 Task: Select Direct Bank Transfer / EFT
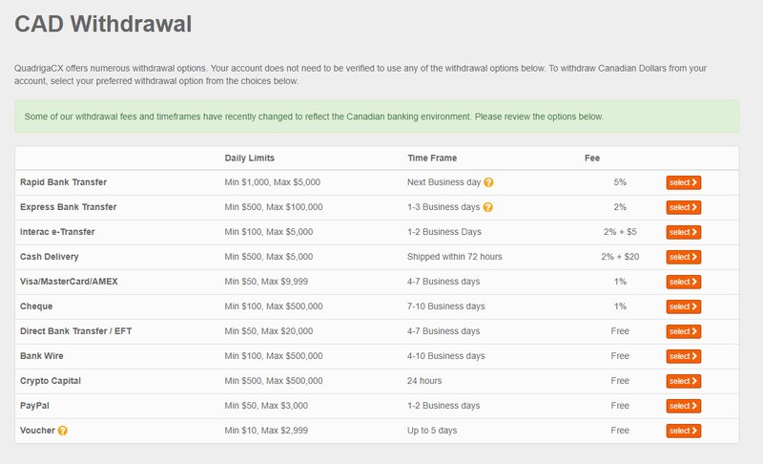click(x=683, y=331)
